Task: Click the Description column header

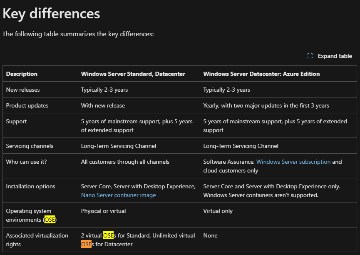Action: tap(22, 74)
